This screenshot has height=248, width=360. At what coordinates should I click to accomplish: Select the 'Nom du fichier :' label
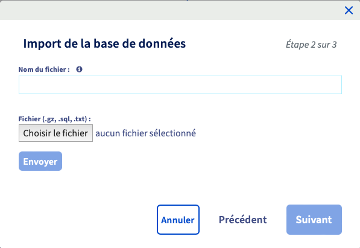point(44,69)
